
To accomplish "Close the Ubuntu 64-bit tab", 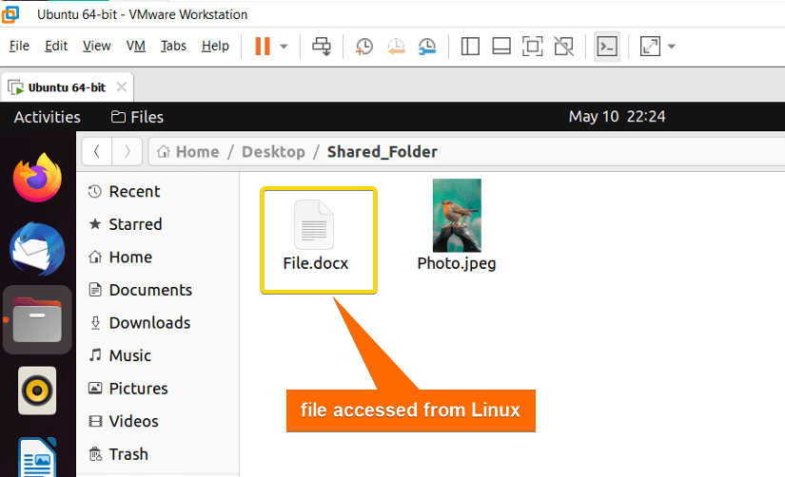I will (x=121, y=87).
